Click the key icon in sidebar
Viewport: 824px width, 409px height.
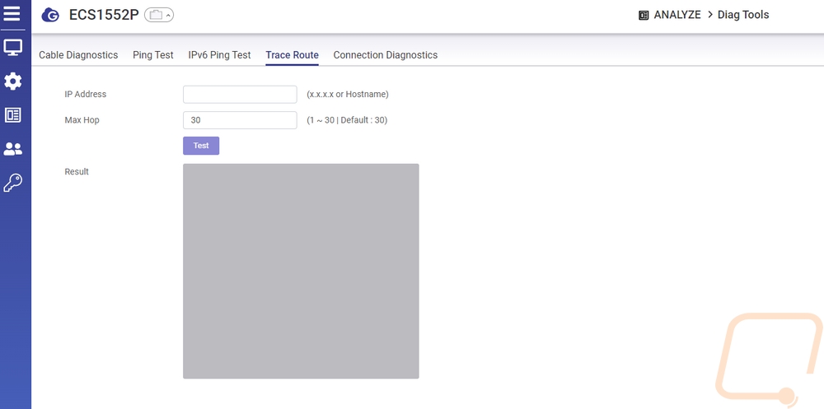point(13,183)
